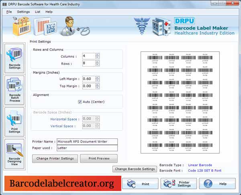
Task: Increase the Rows value
Action: (97, 62)
